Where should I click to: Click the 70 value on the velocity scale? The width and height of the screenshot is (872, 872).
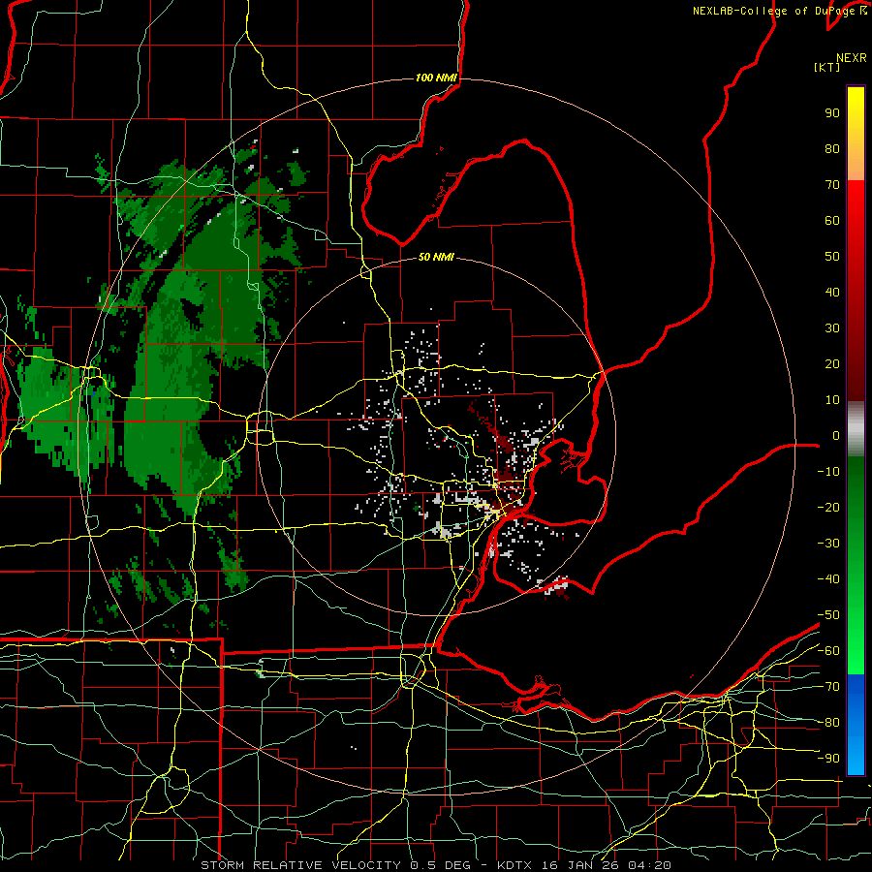click(x=832, y=185)
